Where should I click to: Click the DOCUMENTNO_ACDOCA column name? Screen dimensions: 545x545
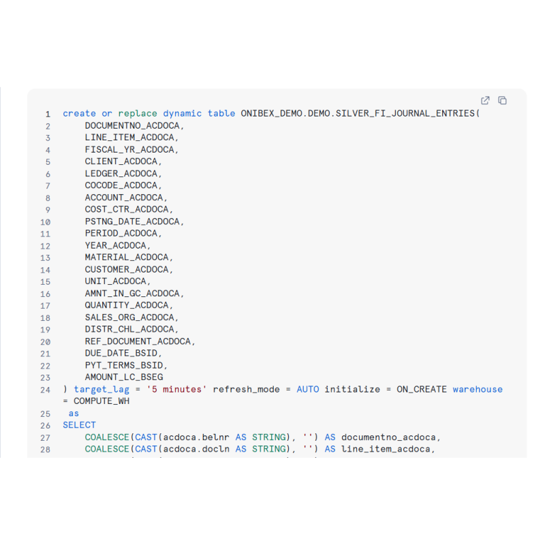(x=134, y=126)
